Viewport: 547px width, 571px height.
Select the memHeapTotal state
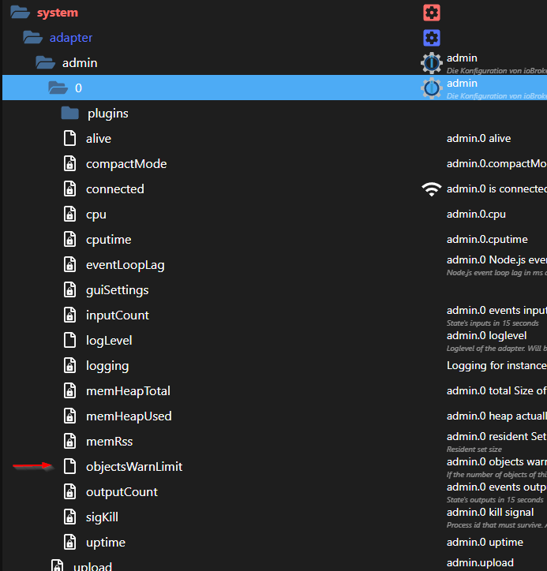pyautogui.click(x=128, y=391)
